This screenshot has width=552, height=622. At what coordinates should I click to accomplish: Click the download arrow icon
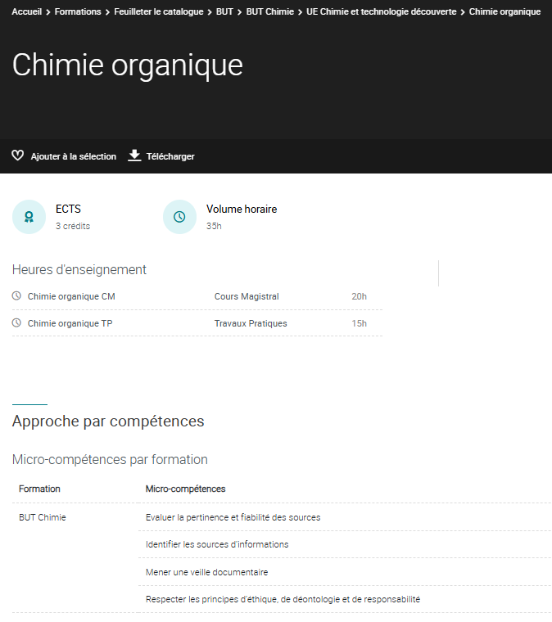pos(135,155)
